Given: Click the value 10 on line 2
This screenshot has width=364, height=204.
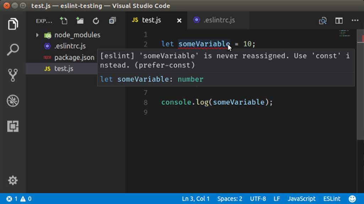Looking at the screenshot, I should click(x=247, y=44).
